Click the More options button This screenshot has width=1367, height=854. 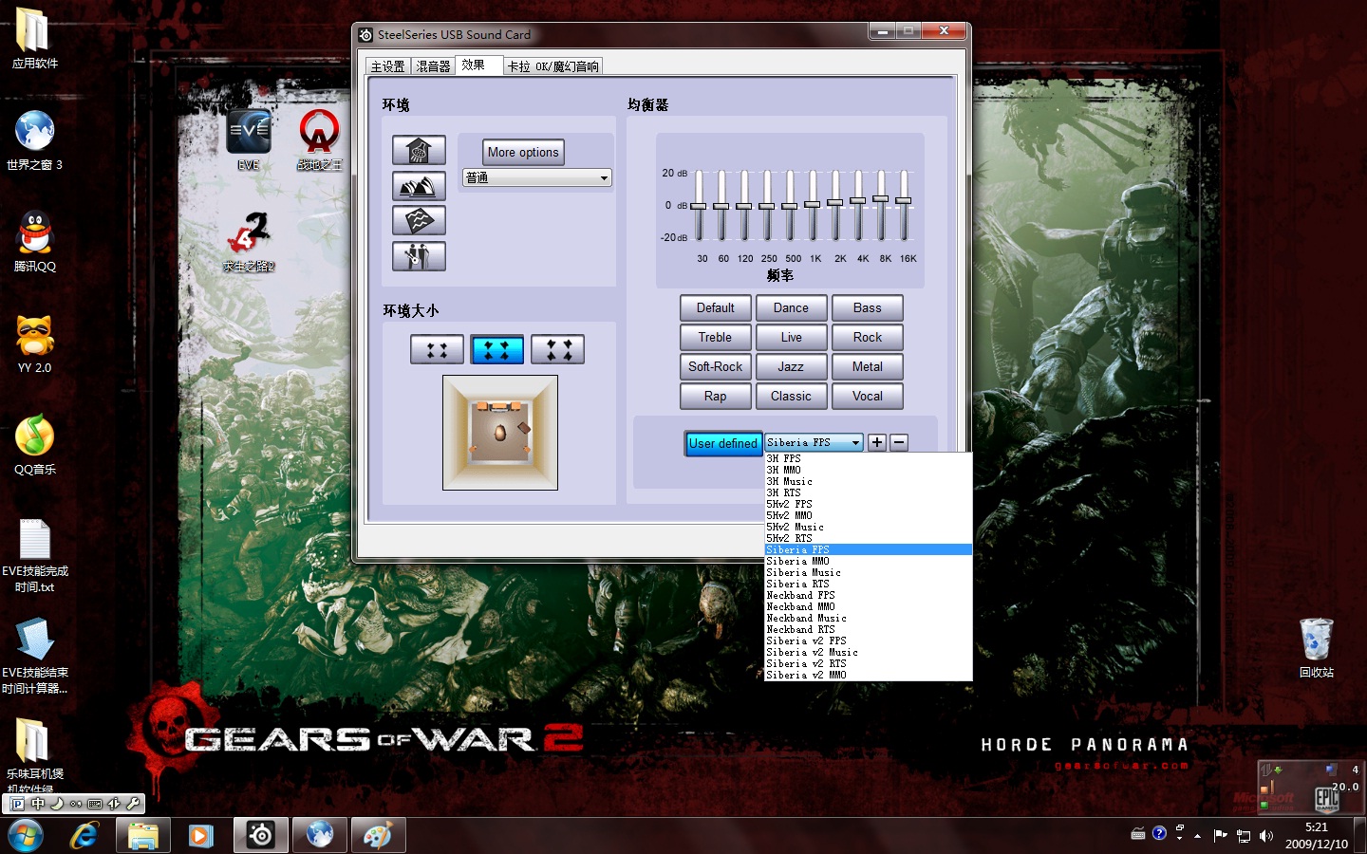coord(523,152)
